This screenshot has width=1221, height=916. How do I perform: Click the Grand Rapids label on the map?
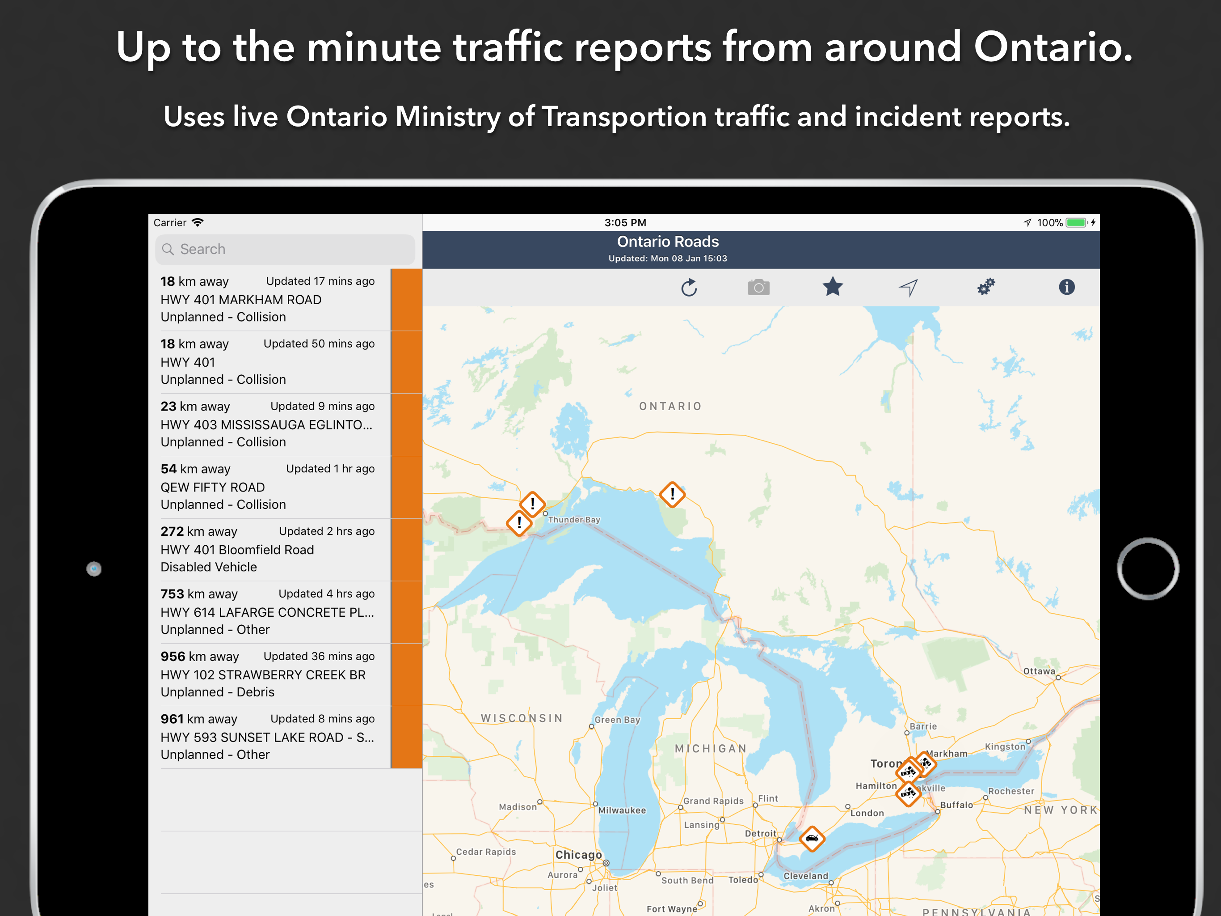point(714,801)
